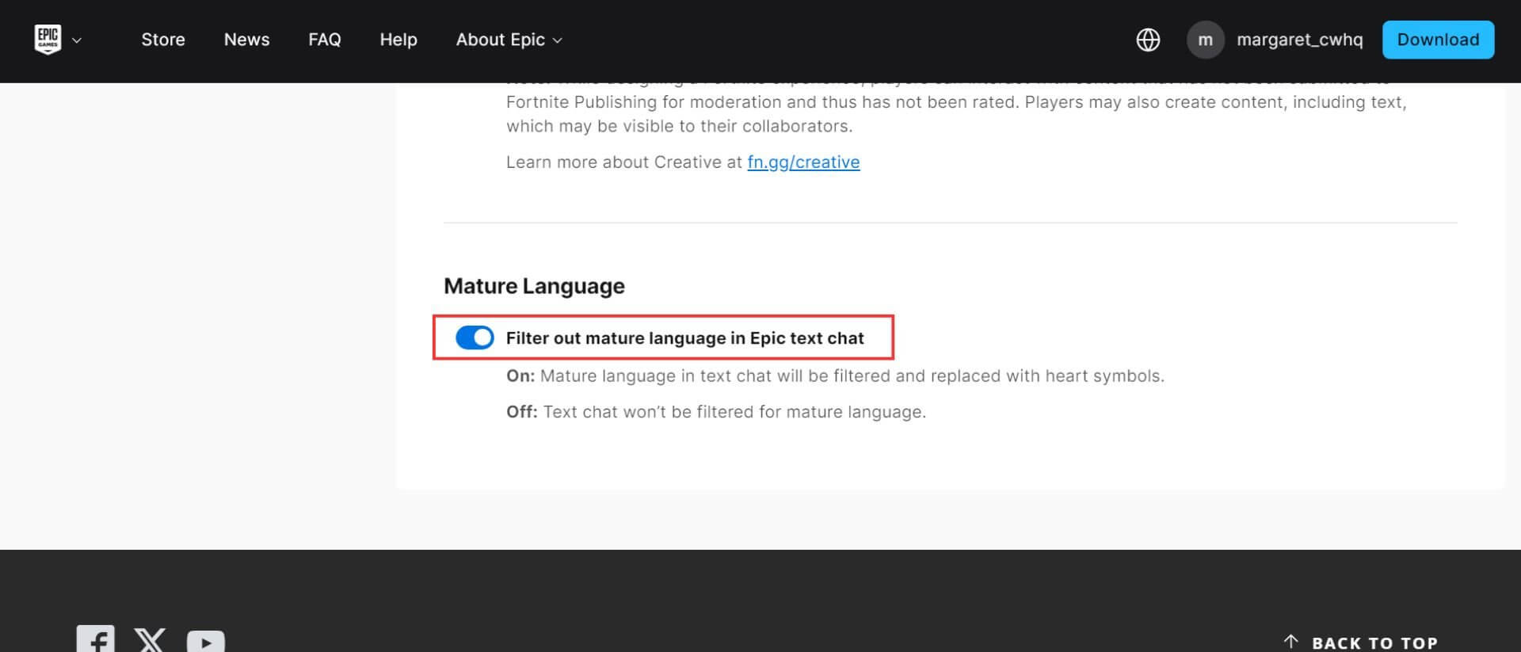Open the FAQ page
The height and width of the screenshot is (652, 1521).
point(324,40)
